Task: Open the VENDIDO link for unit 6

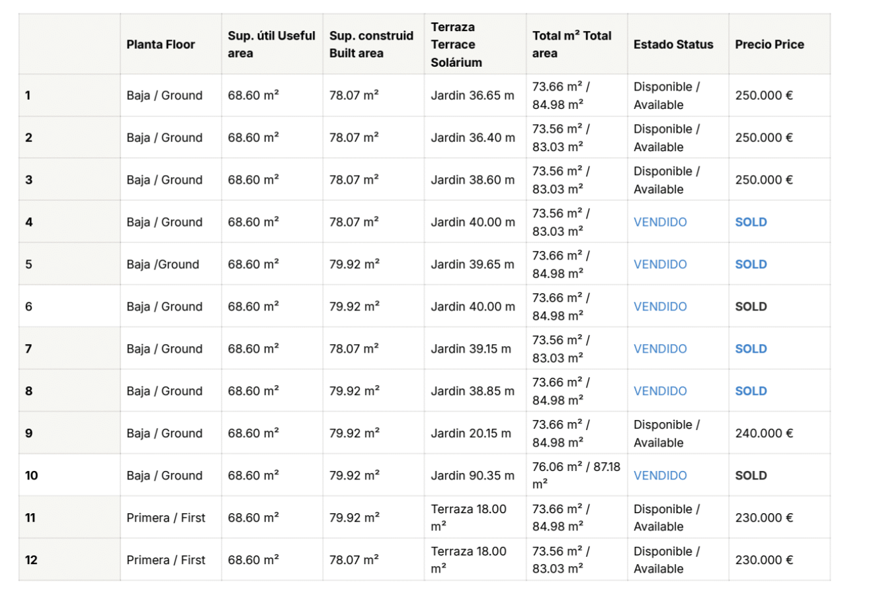Action: tap(660, 306)
